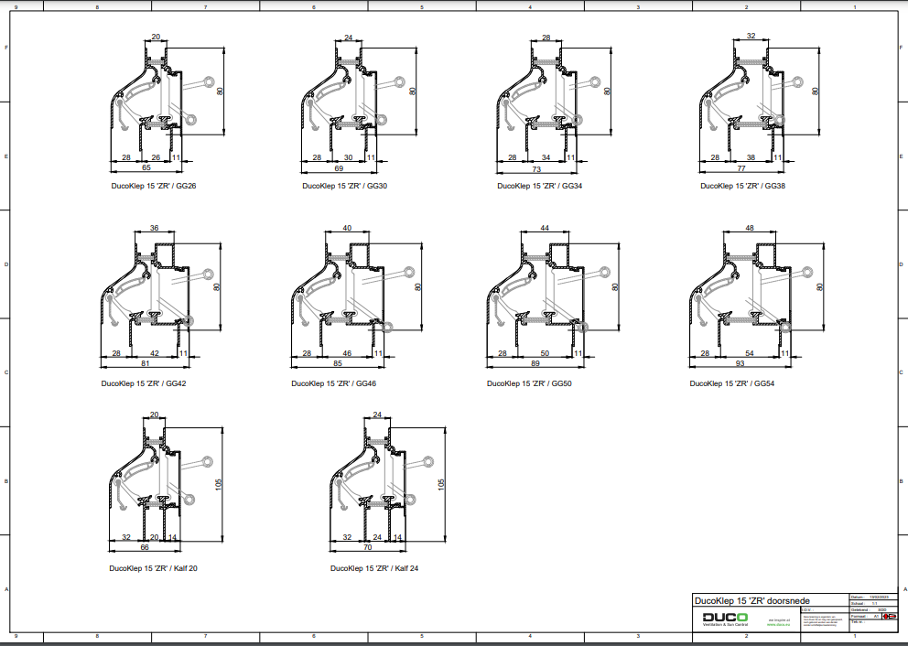
Task: Select the caption "DucoKlep 15 'ZR' / GG54"
Action: tap(732, 383)
